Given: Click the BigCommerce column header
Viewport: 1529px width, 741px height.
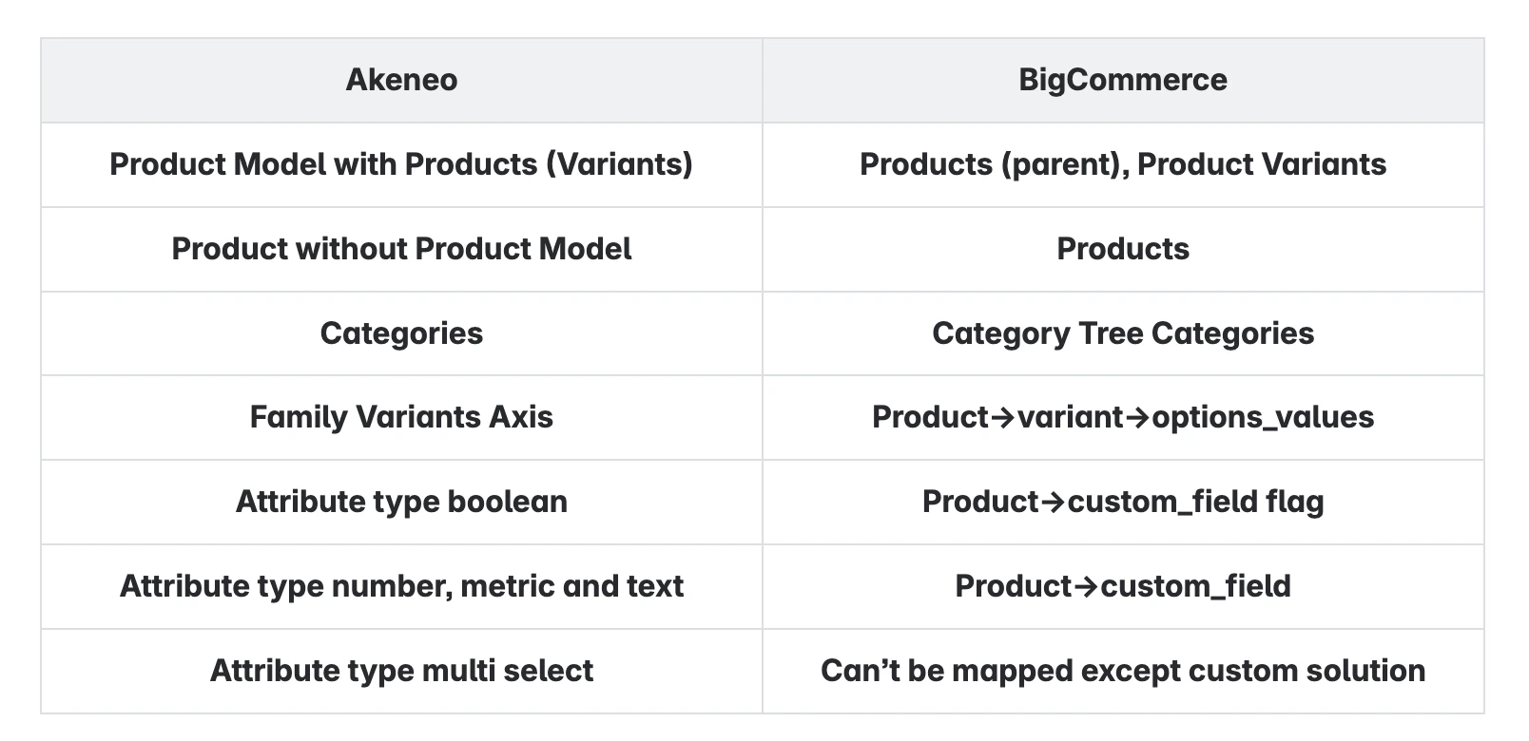Looking at the screenshot, I should pyautogui.click(x=1123, y=80).
